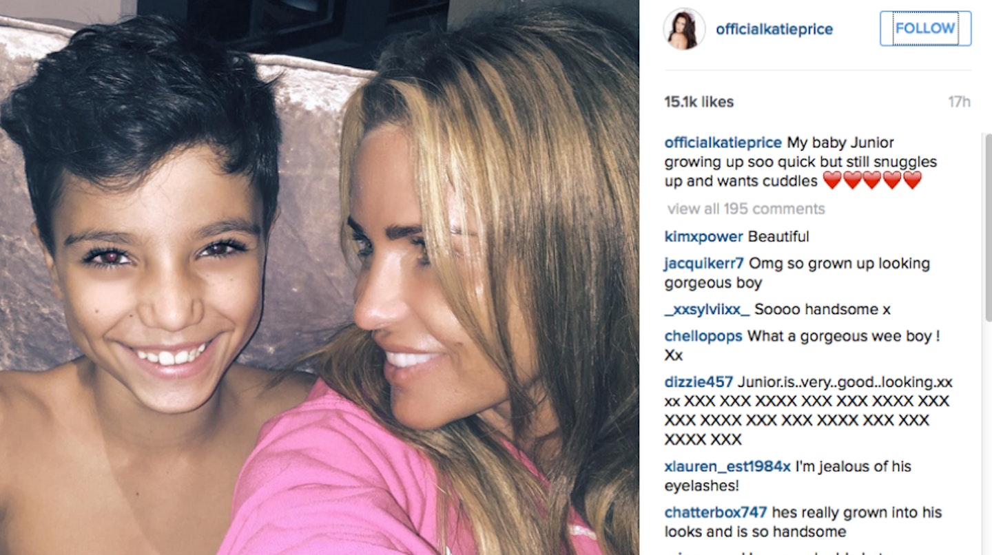
Task: Click the officialkatieprice name in the caption
Action: point(723,143)
